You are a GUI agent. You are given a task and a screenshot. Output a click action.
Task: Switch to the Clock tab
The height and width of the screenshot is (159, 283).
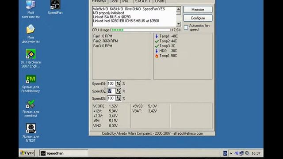tap(114, 1)
